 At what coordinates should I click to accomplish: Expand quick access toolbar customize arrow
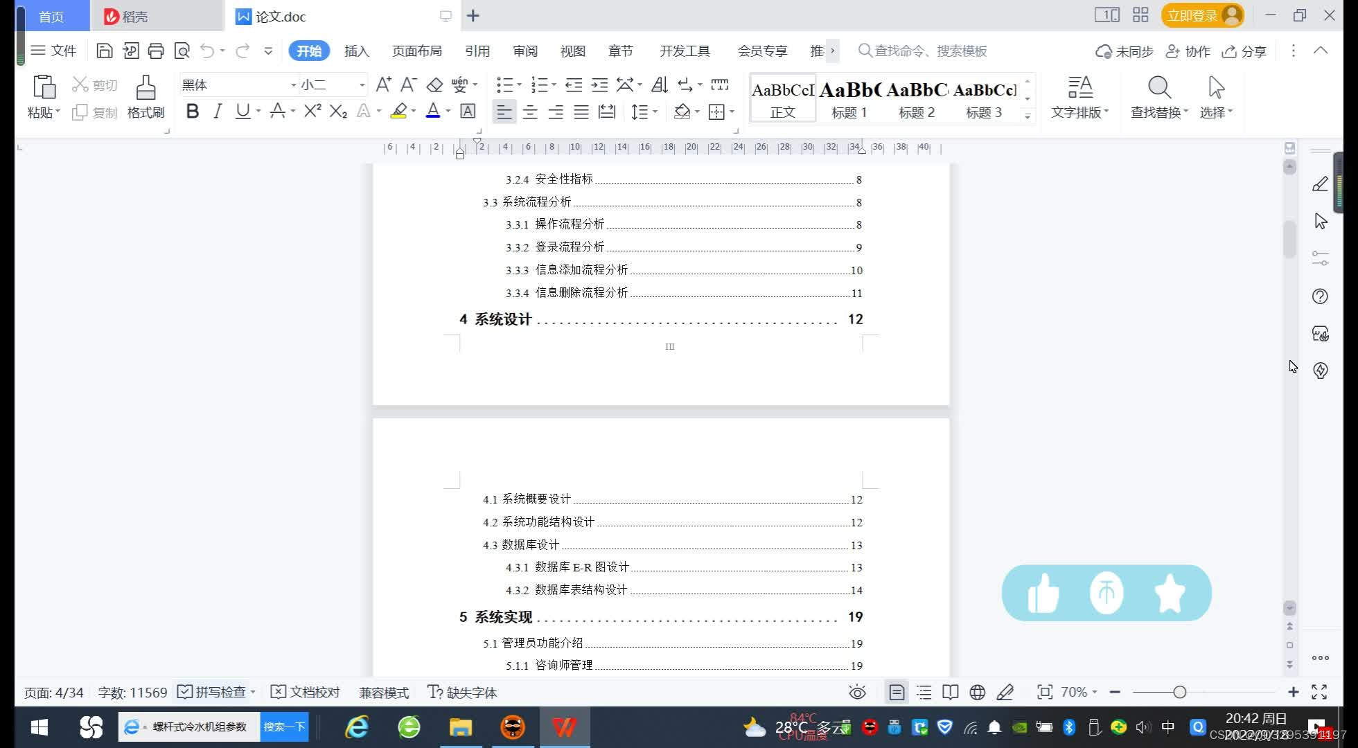point(268,51)
